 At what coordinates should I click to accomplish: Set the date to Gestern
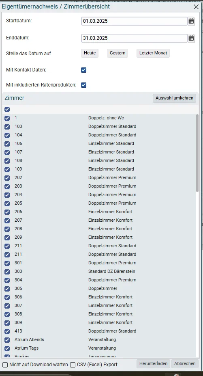pos(118,53)
